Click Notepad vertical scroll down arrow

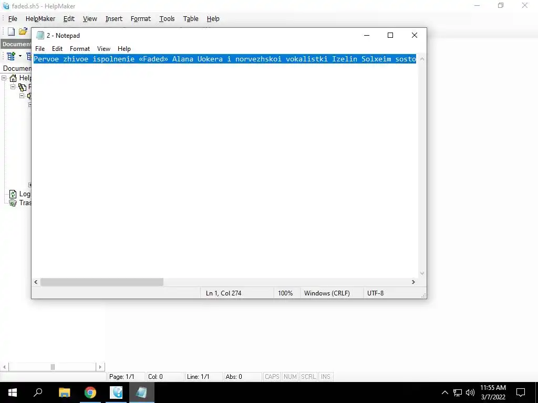coord(422,273)
